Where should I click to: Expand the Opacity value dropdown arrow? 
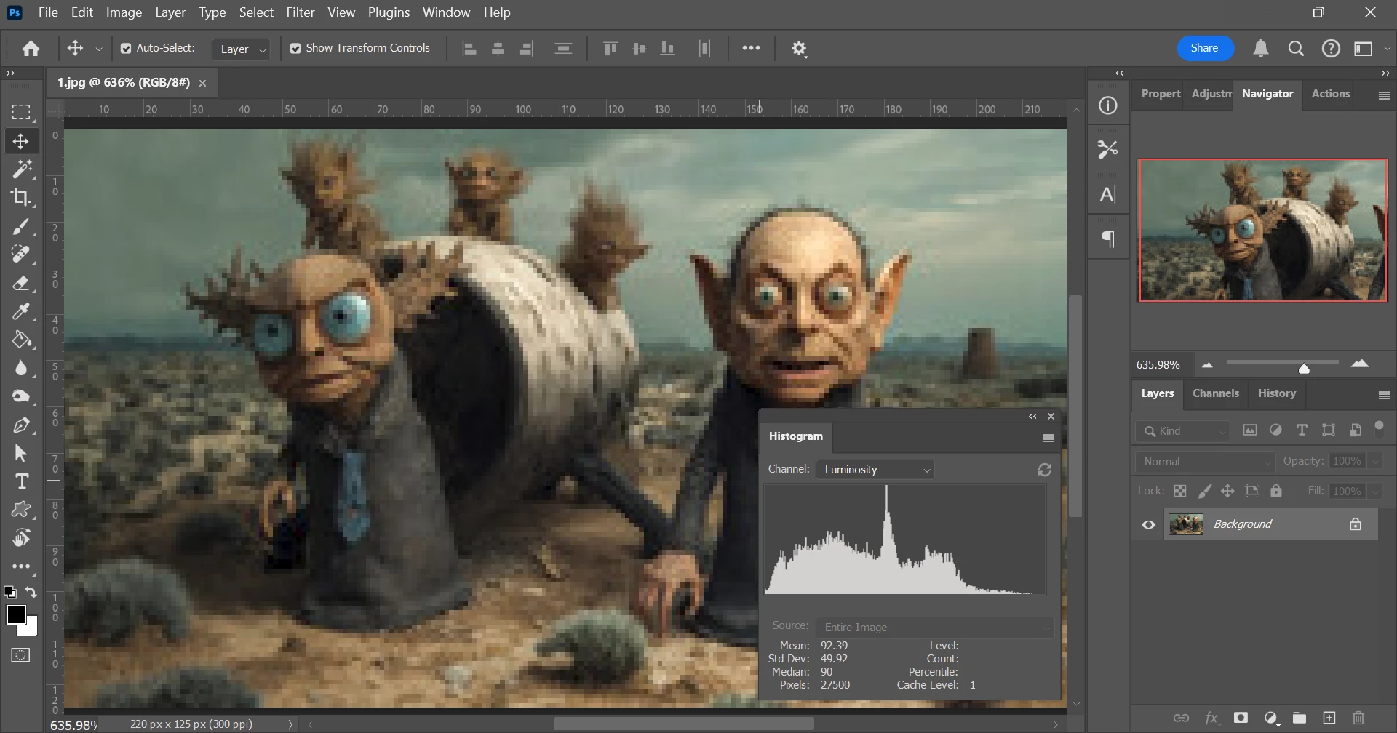[x=1375, y=462]
